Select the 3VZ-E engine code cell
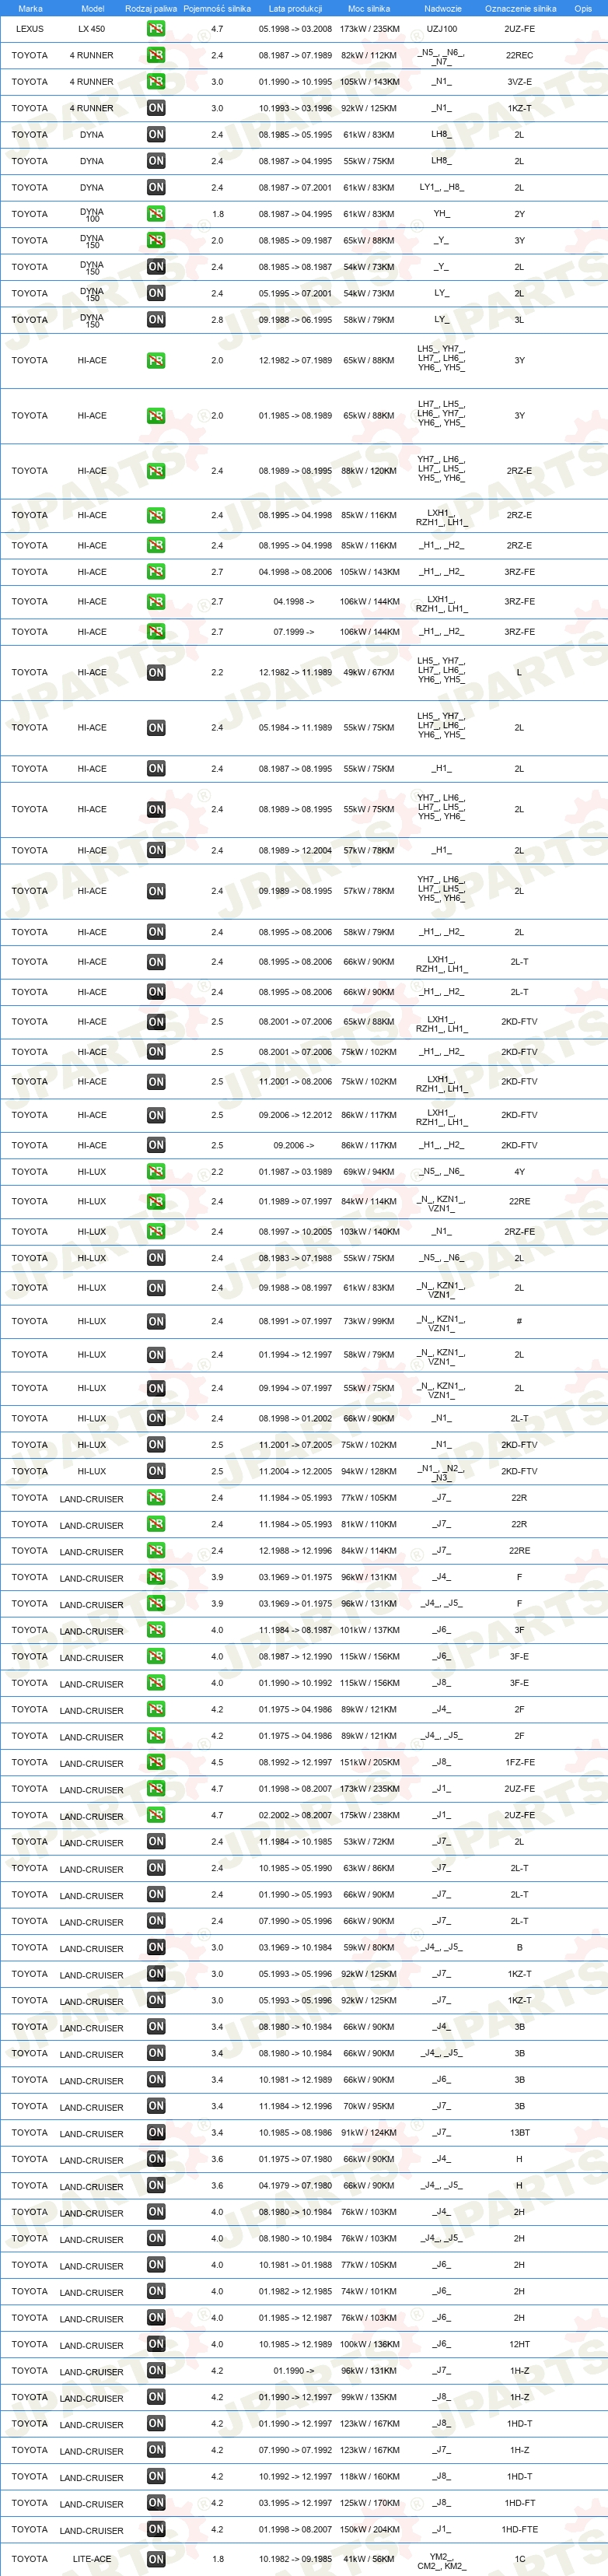This screenshot has height=2576, width=608. coord(519,82)
